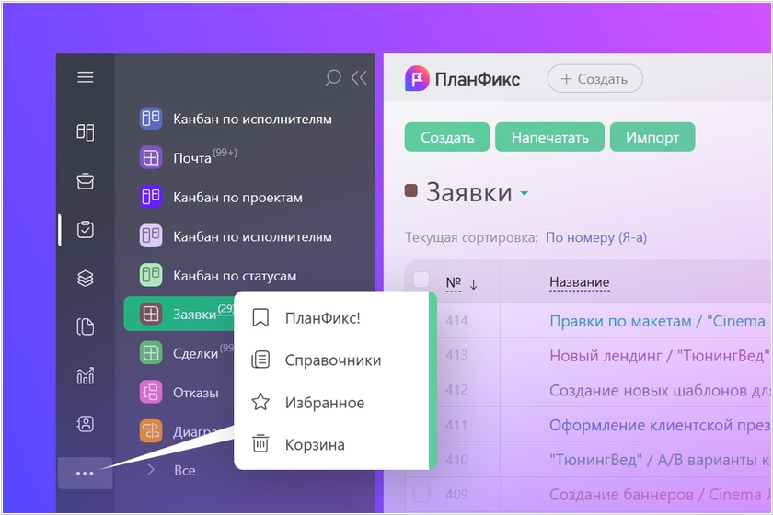
Task: Open ПланФикс! from the popup menu
Action: [322, 318]
